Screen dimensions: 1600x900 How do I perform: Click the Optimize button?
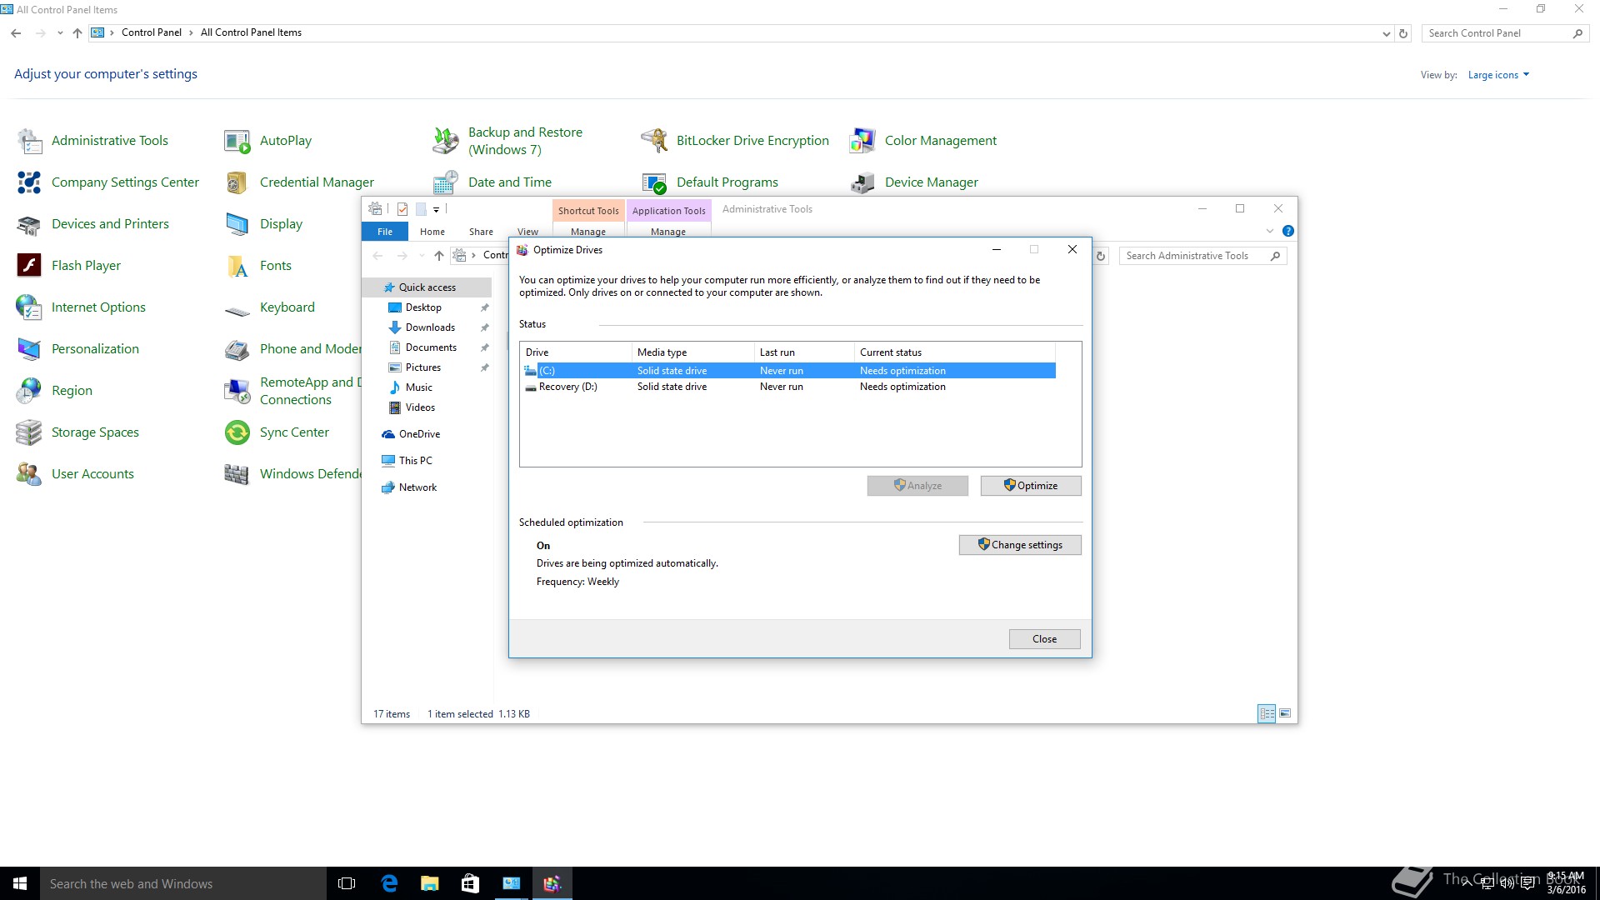[x=1031, y=486]
